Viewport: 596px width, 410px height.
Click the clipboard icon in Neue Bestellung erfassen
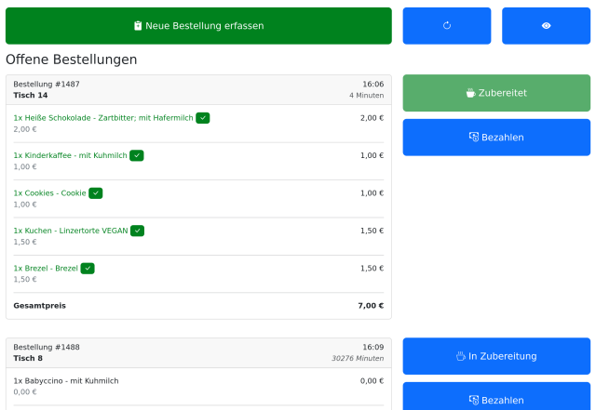pos(138,26)
